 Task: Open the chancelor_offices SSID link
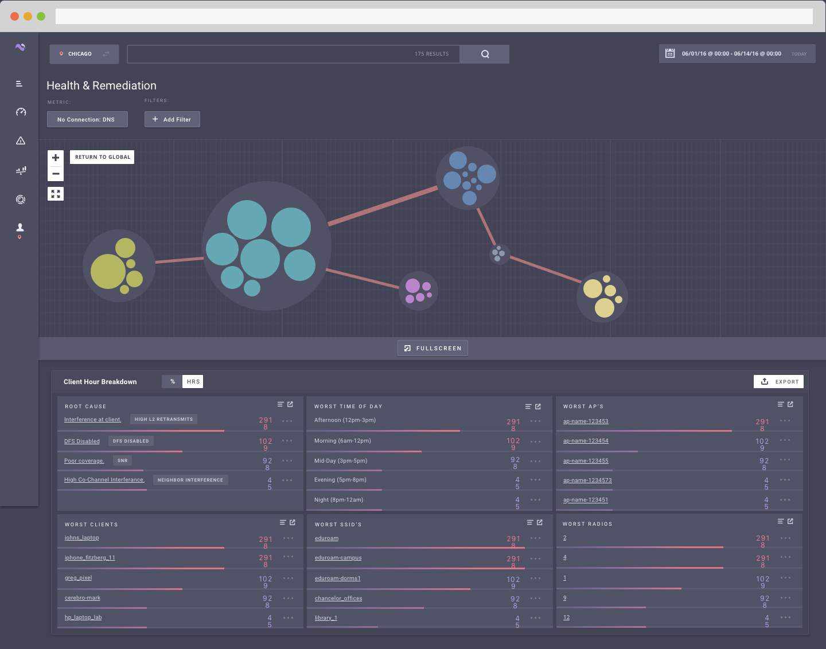click(x=338, y=599)
